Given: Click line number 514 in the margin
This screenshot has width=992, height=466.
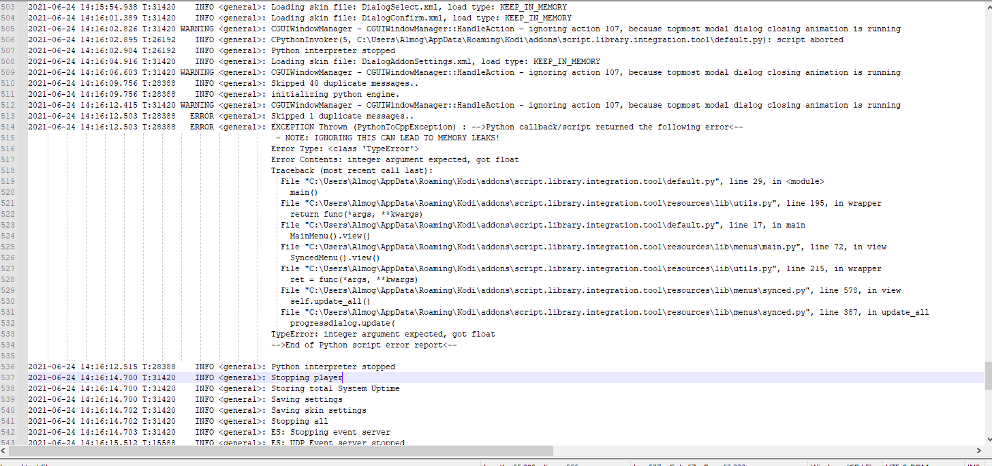Looking at the screenshot, I should (x=8, y=127).
